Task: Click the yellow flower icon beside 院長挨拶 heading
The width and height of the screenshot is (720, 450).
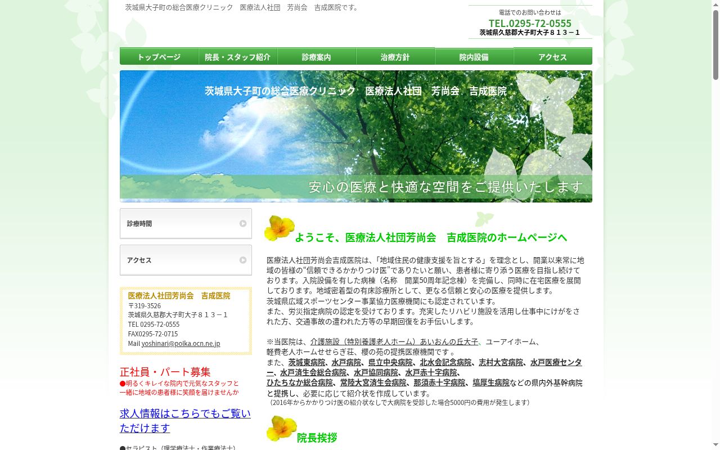Action: pyautogui.click(x=281, y=429)
